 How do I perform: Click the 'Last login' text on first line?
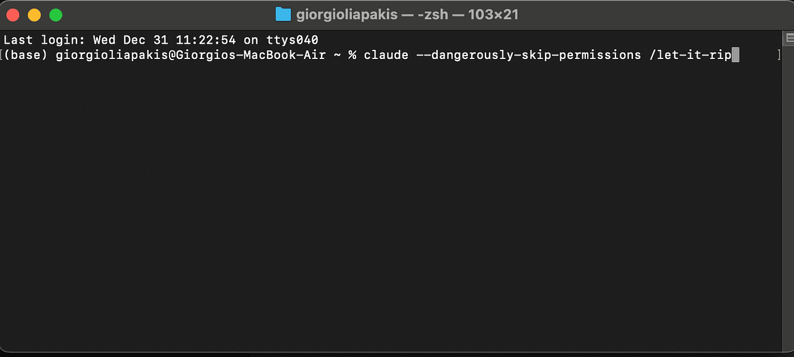point(37,40)
